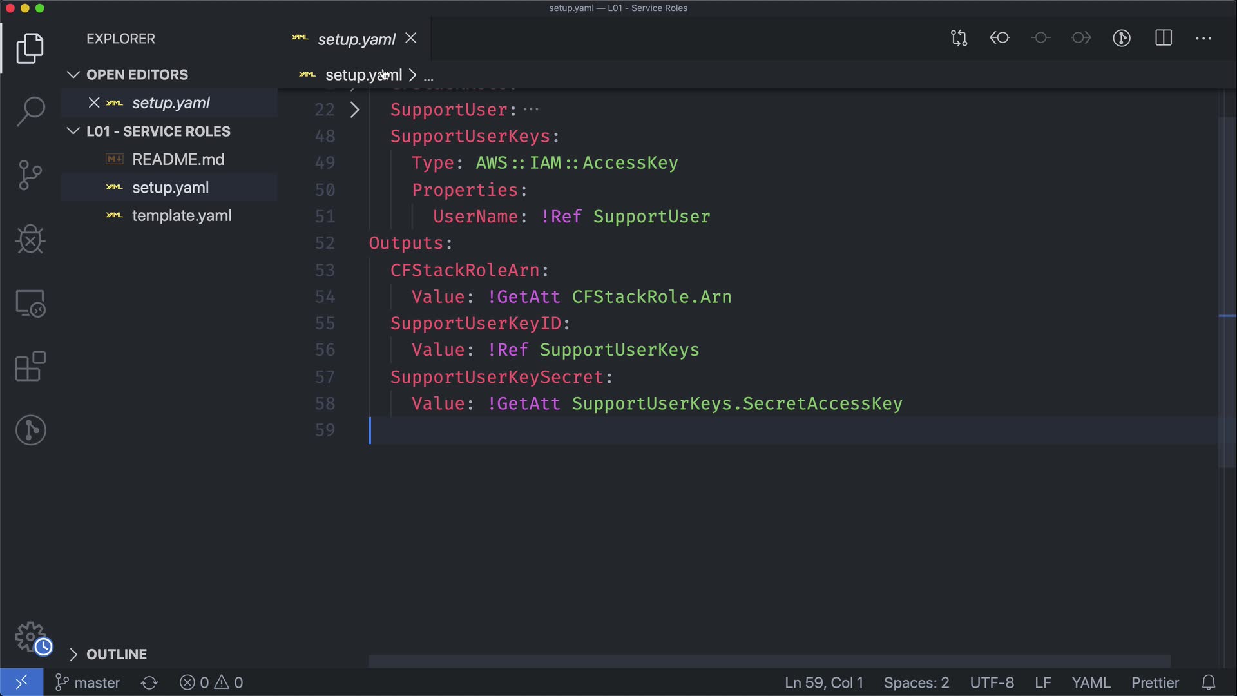Collapse the OPEN EDITORS section

[x=73, y=75]
